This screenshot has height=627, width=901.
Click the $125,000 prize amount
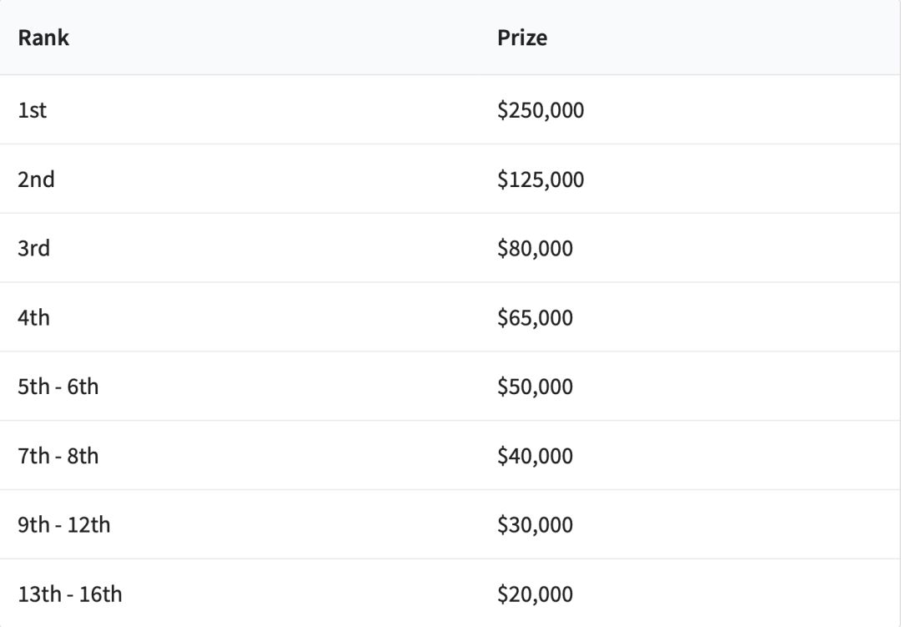click(541, 180)
